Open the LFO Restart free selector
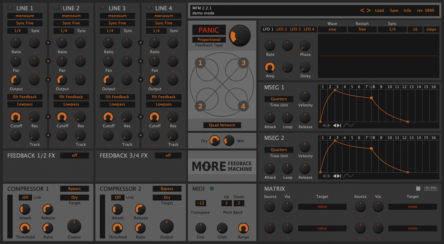This screenshot has width=444, height=244. [362, 29]
